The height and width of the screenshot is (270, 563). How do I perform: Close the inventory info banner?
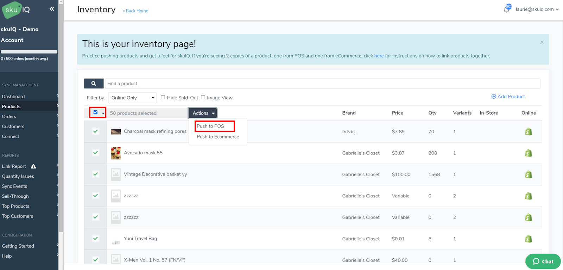pos(542,42)
